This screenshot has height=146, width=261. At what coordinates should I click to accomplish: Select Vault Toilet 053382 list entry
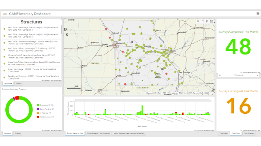coord(31,29)
